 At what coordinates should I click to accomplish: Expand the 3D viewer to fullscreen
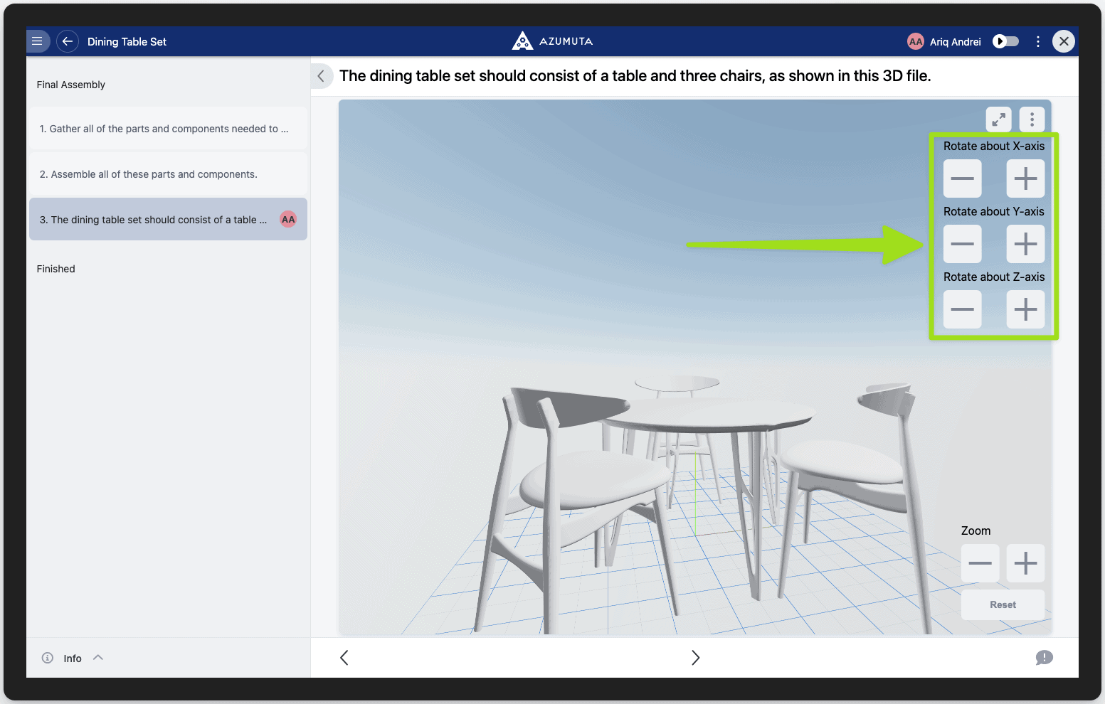[x=998, y=119]
